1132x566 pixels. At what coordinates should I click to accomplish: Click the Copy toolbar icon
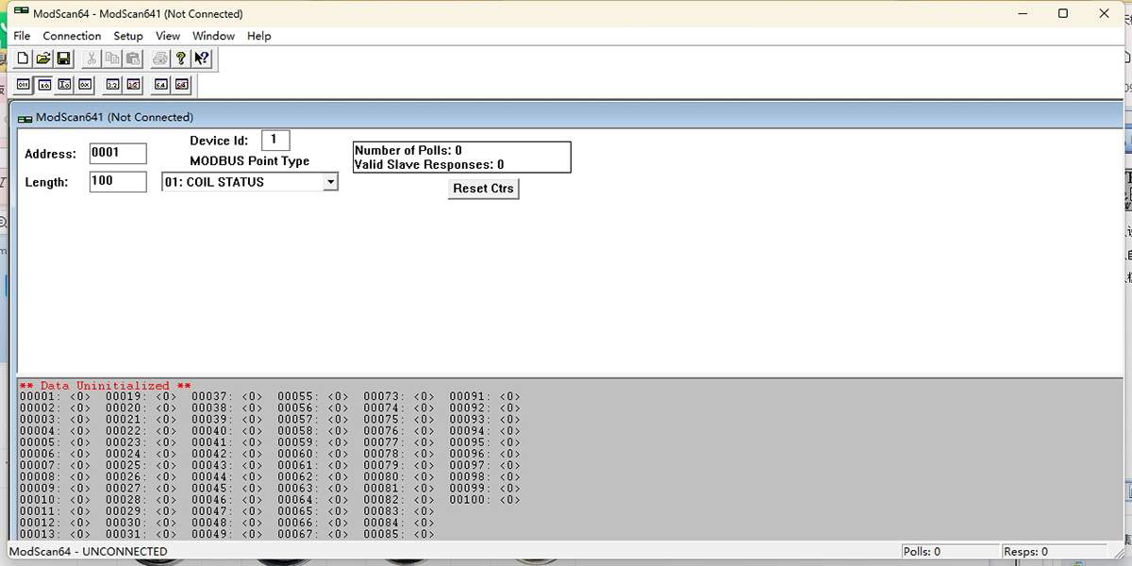(112, 58)
